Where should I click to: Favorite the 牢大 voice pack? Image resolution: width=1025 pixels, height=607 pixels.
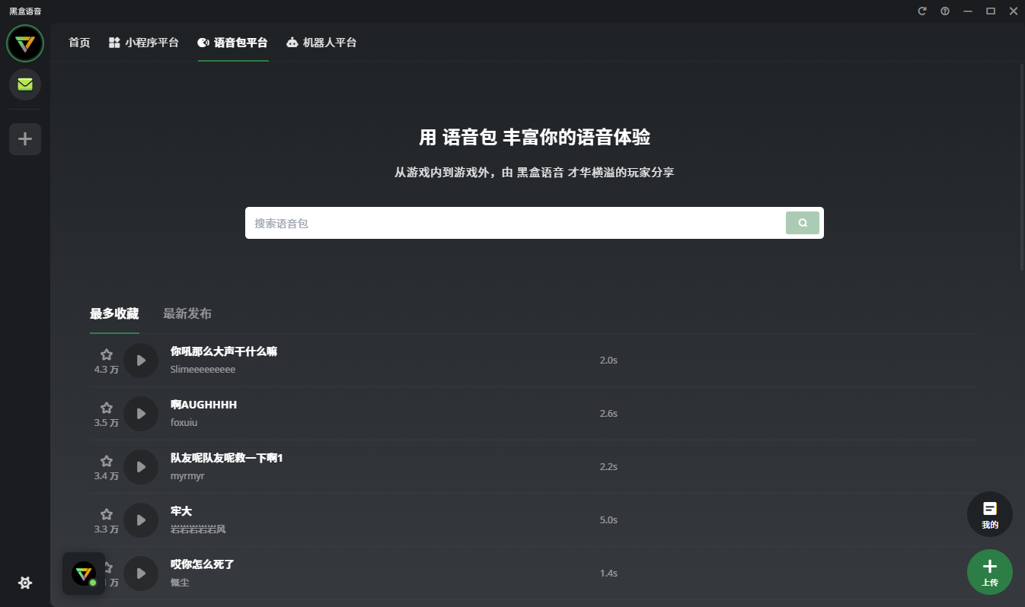(x=106, y=513)
